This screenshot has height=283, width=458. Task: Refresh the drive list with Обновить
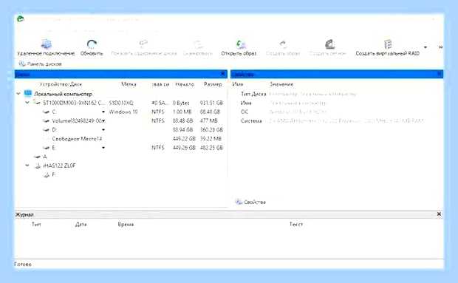92,47
